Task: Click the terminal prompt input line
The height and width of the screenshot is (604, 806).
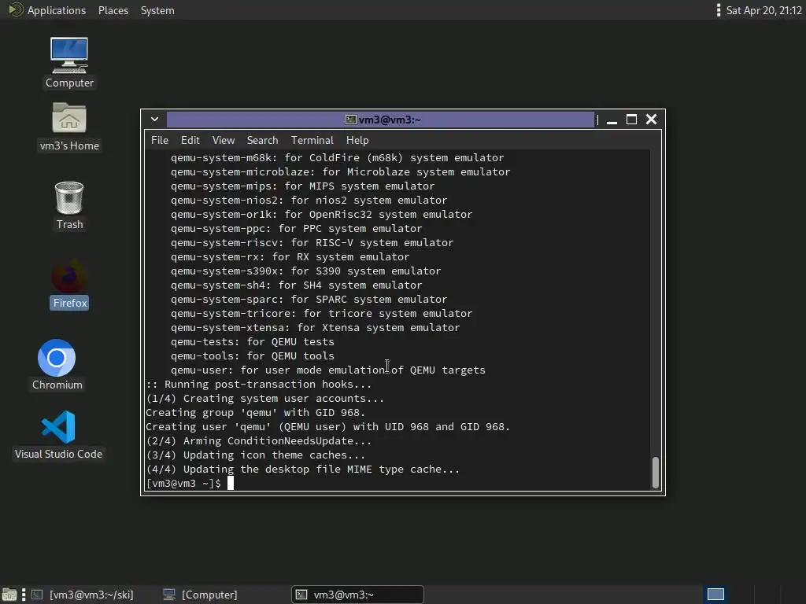Action: click(397, 484)
